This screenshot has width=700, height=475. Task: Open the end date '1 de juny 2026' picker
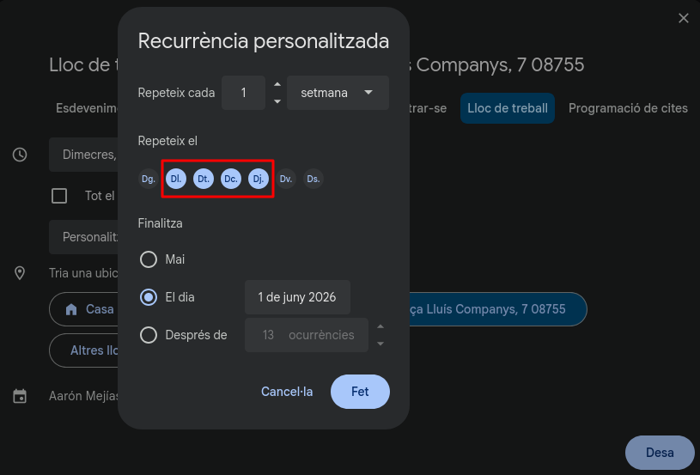297,297
